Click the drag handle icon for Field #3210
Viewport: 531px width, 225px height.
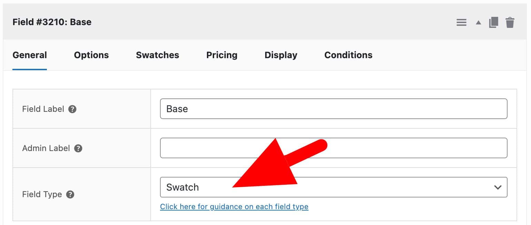pyautogui.click(x=461, y=22)
